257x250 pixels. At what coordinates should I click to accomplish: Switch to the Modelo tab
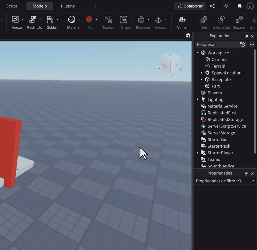pyautogui.click(x=40, y=6)
